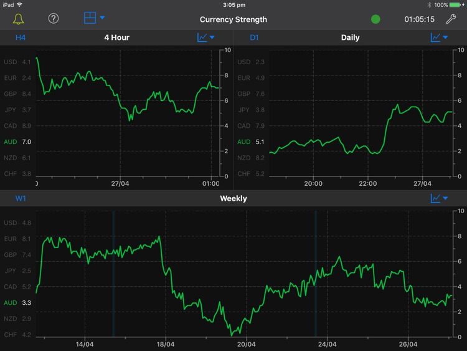Change the D1 timeframe button

pyautogui.click(x=254, y=37)
